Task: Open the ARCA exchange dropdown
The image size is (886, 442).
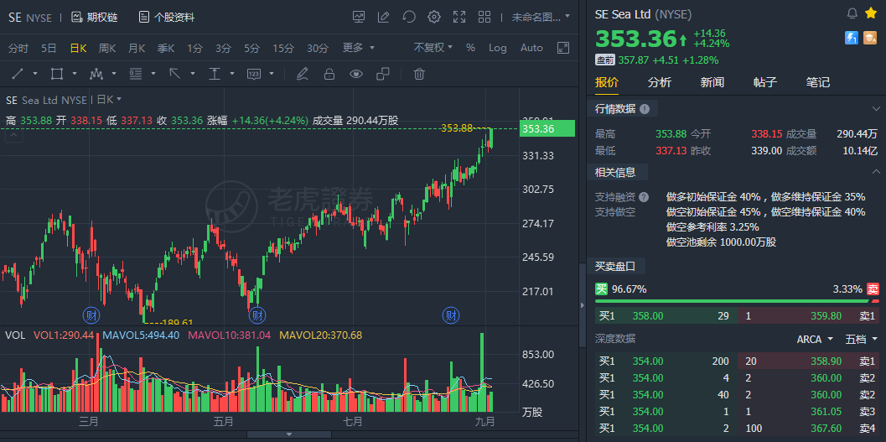Action: [815, 339]
